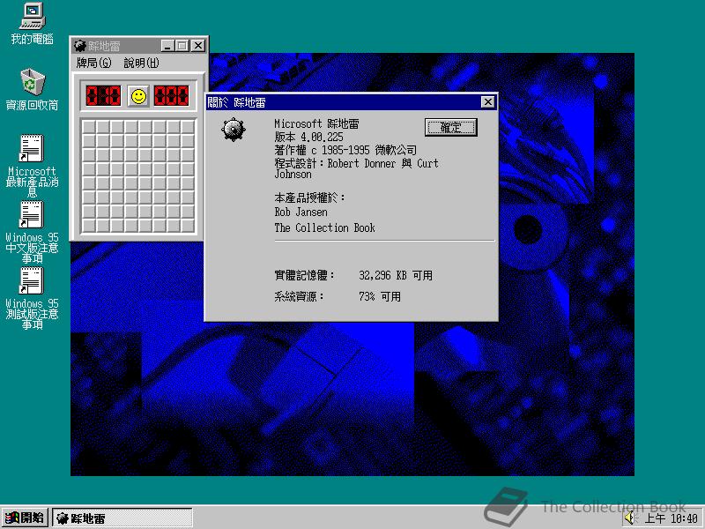Minimize the 踩地雷 game window
The height and width of the screenshot is (529, 705).
pyautogui.click(x=167, y=46)
